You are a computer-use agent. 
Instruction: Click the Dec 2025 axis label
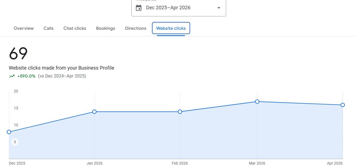pos(17,163)
